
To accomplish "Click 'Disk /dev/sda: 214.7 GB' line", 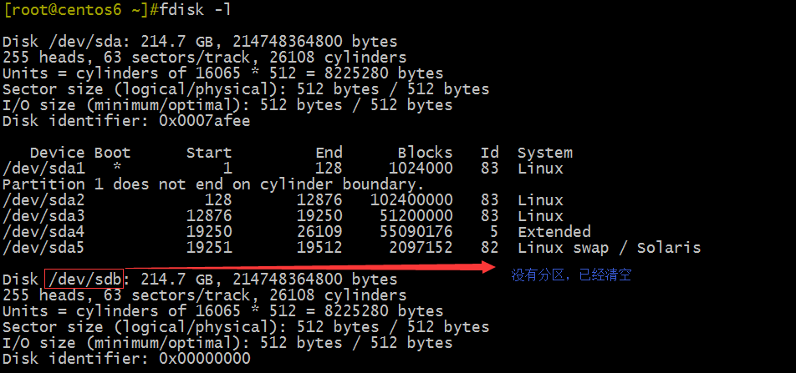I will pos(200,42).
